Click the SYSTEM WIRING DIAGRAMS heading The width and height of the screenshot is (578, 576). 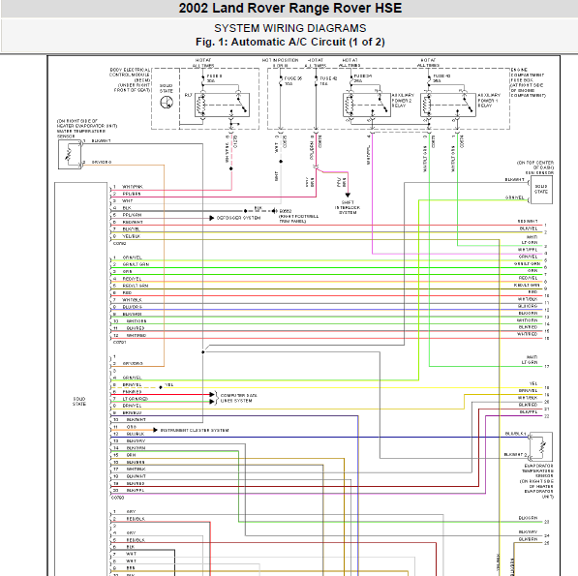click(290, 28)
